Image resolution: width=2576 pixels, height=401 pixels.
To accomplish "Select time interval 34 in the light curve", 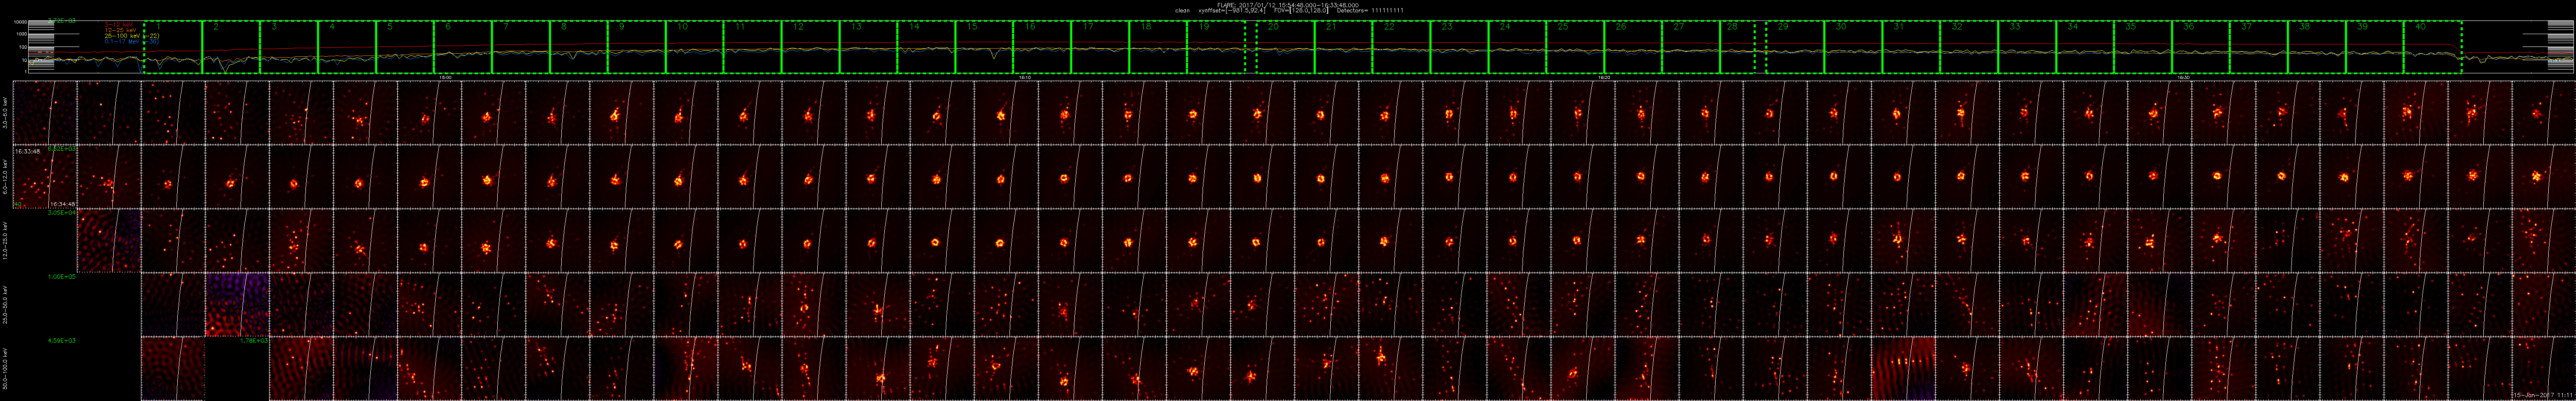I will click(x=2086, y=47).
